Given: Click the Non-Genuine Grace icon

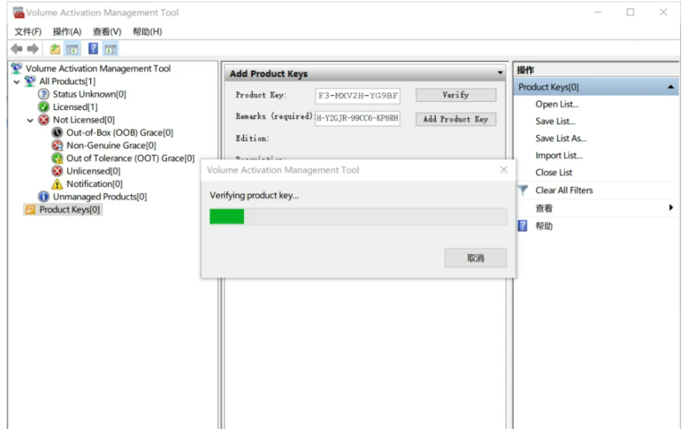Looking at the screenshot, I should pos(57,145).
